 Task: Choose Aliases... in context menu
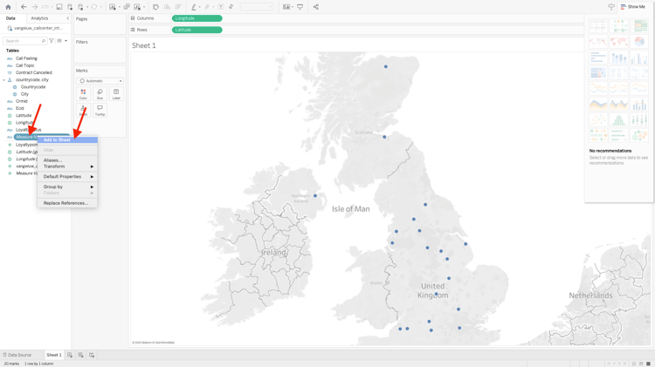[67, 160]
